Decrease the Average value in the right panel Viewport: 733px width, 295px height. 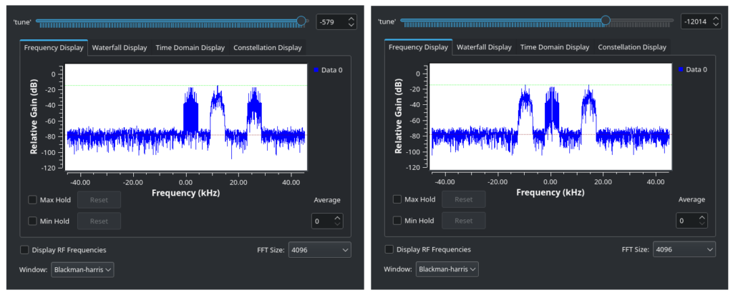pos(702,224)
